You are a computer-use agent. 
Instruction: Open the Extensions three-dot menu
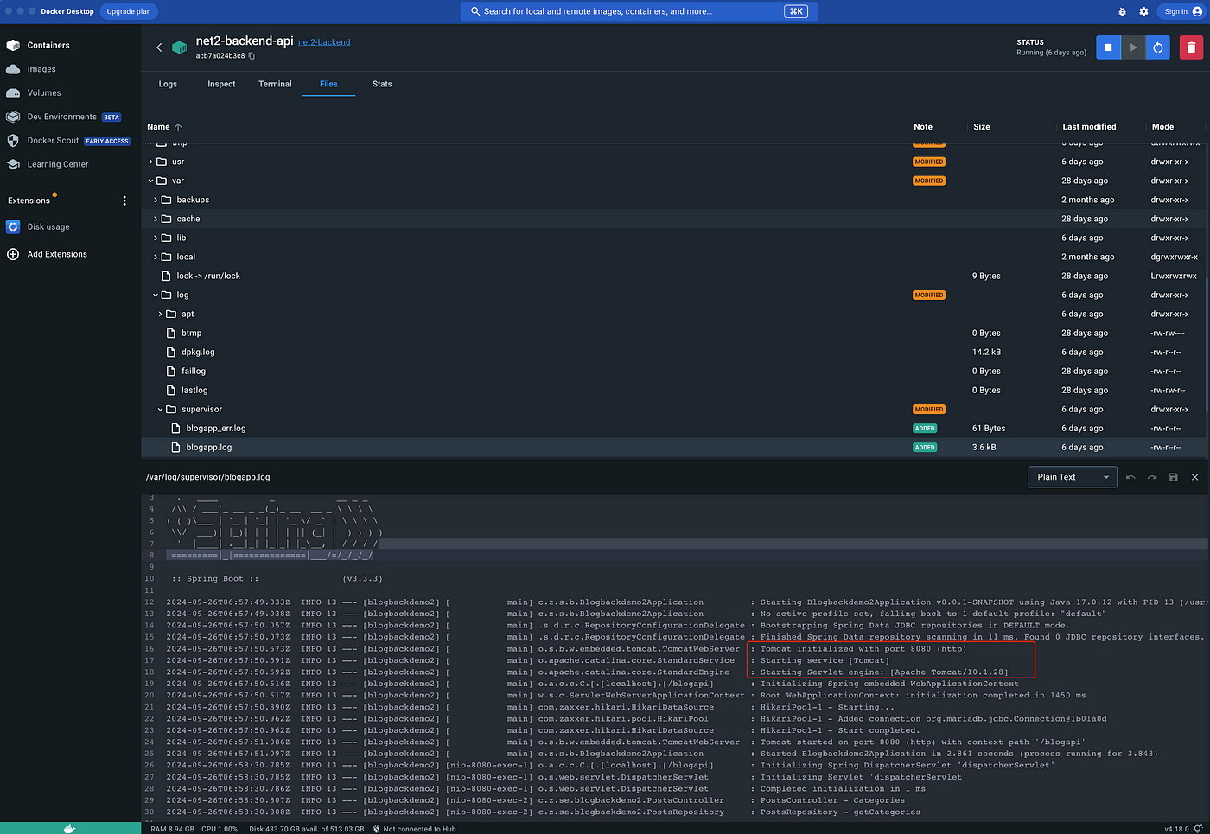click(124, 201)
